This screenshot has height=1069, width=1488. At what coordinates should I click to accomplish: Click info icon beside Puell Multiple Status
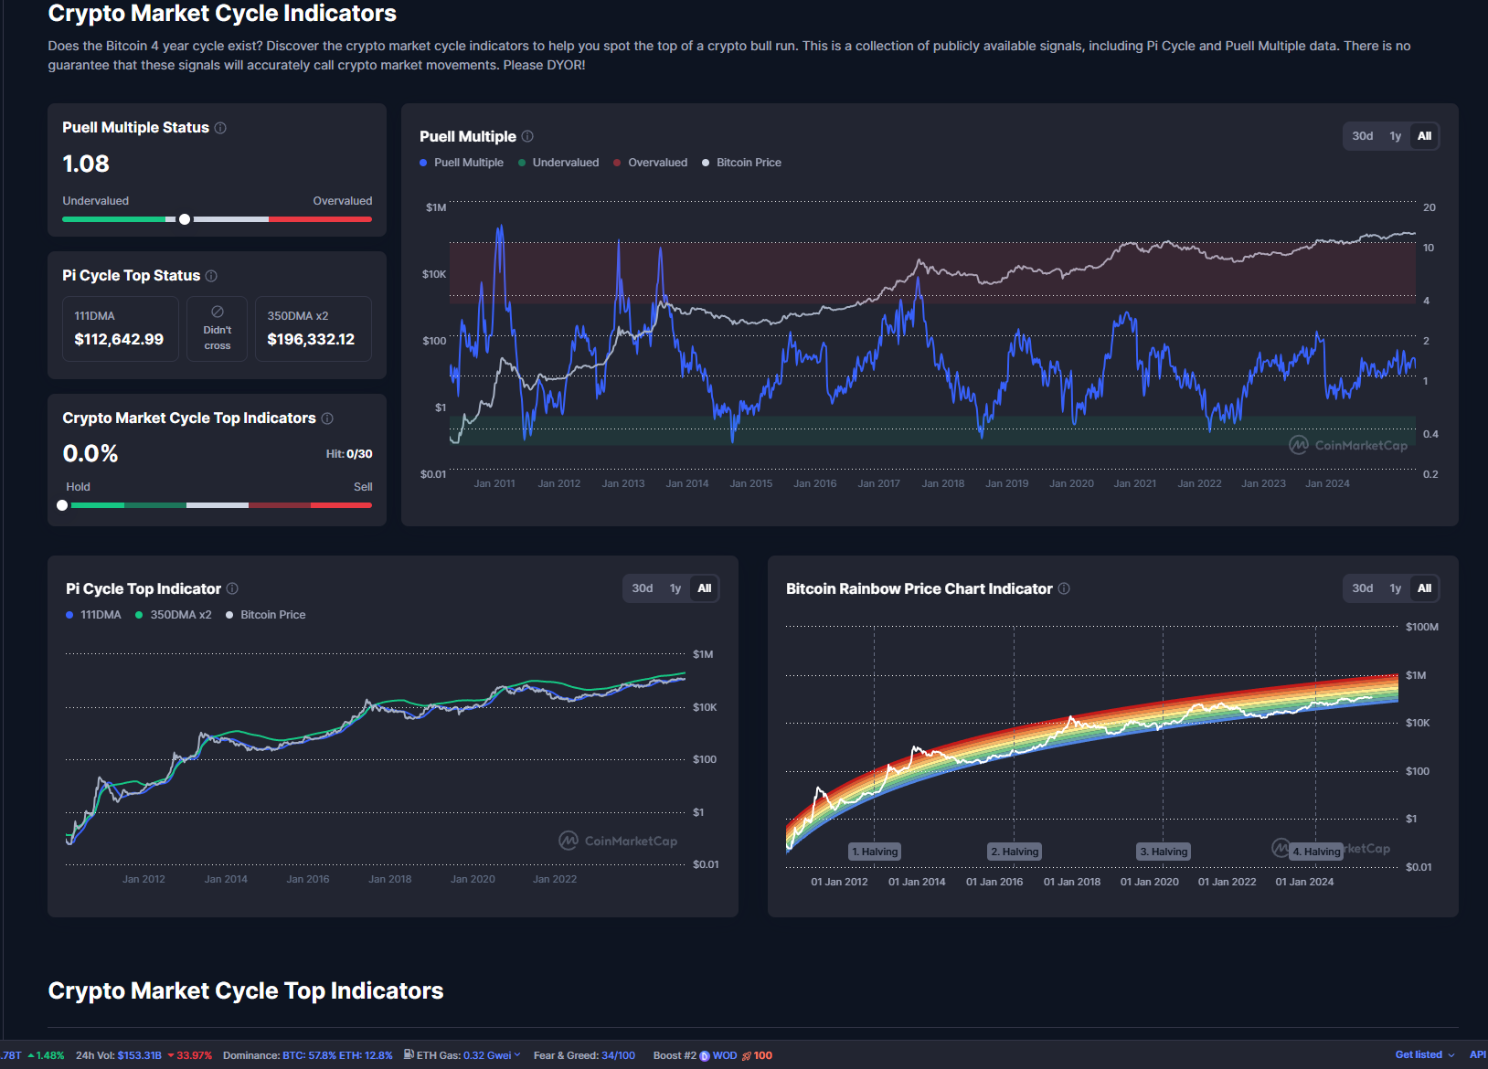tap(220, 128)
